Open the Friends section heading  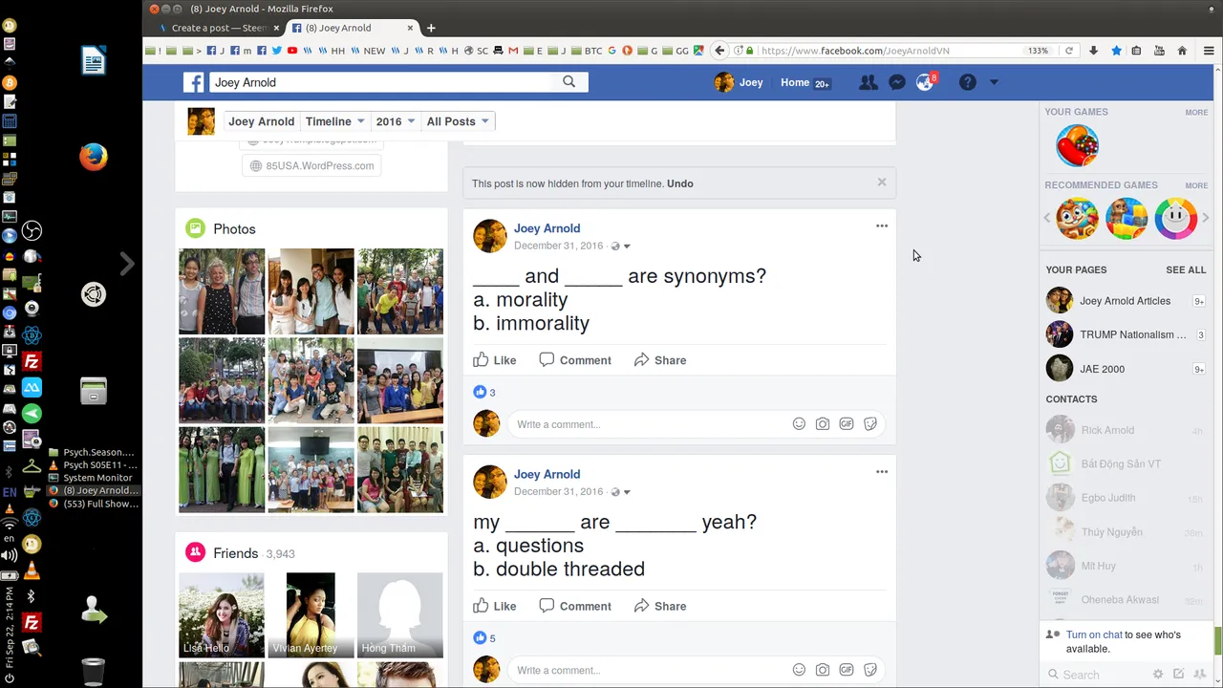pos(235,553)
